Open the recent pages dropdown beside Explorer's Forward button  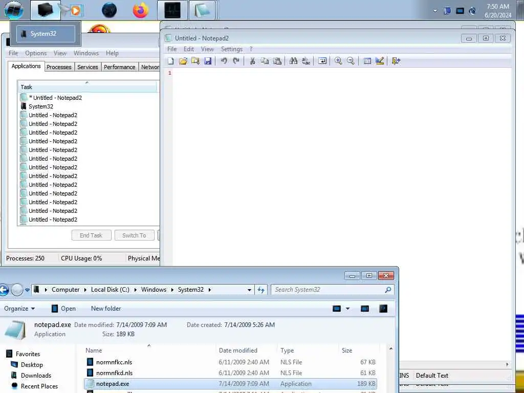(x=28, y=290)
